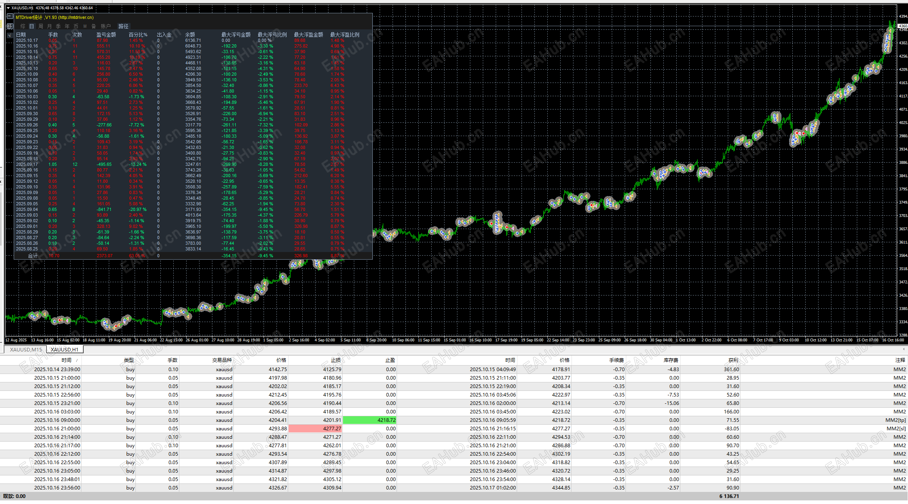
Task: Click the M statistics tab
Action: point(85,26)
